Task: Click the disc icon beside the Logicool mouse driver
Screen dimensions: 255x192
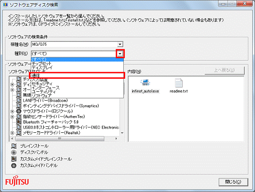Action: (x=19, y=111)
